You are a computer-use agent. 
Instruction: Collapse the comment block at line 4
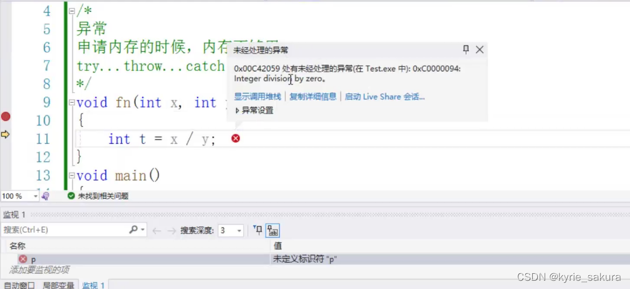71,11
